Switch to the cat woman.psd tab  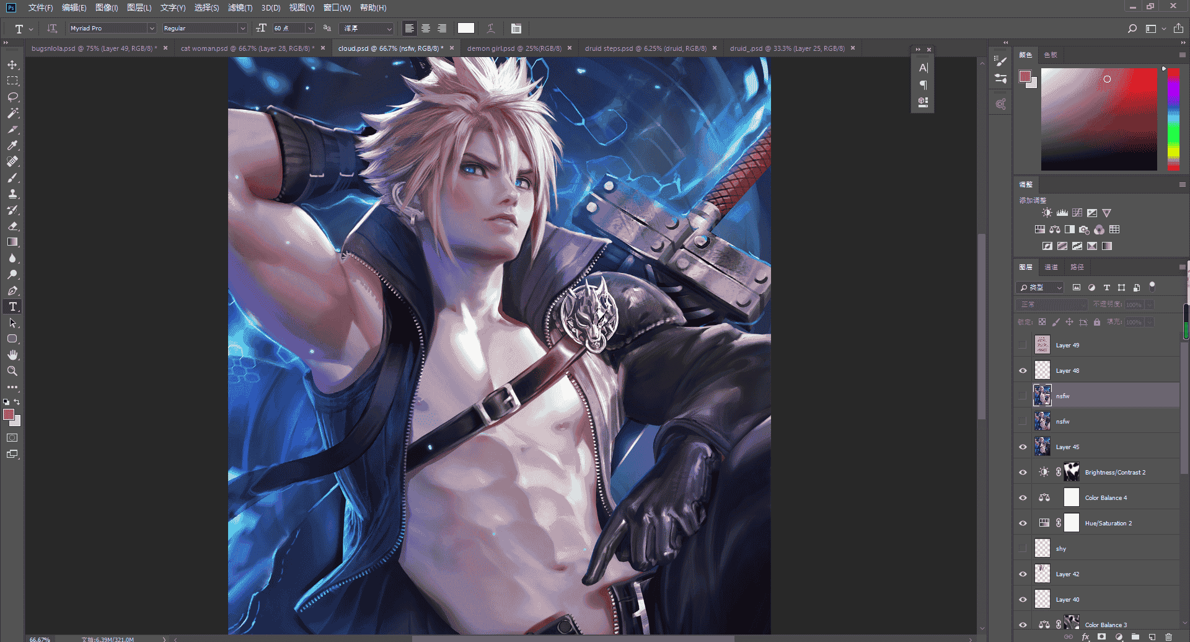[x=247, y=48]
